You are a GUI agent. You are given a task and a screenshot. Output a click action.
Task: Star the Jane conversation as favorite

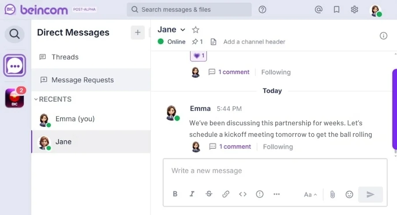[195, 30]
